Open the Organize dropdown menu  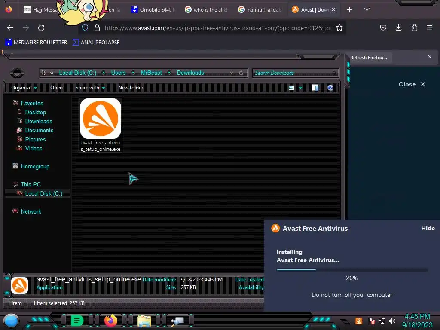[24, 88]
